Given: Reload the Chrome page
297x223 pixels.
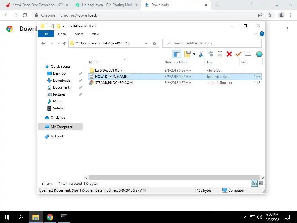Looking at the screenshot, I should (25, 15).
